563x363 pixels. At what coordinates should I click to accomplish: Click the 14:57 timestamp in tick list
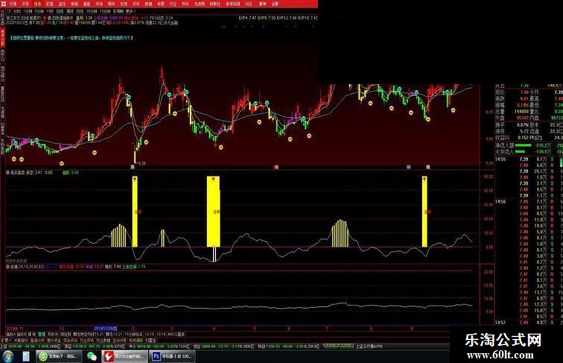click(500, 322)
